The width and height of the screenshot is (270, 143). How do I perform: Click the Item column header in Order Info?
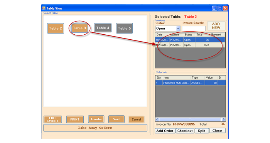pyautogui.click(x=177, y=77)
